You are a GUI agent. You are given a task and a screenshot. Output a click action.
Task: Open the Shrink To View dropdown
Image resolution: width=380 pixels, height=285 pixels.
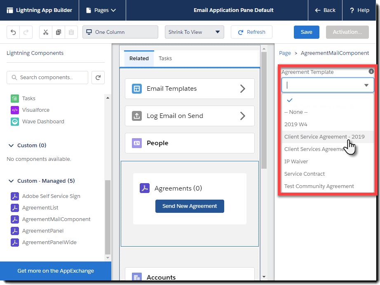(x=195, y=32)
